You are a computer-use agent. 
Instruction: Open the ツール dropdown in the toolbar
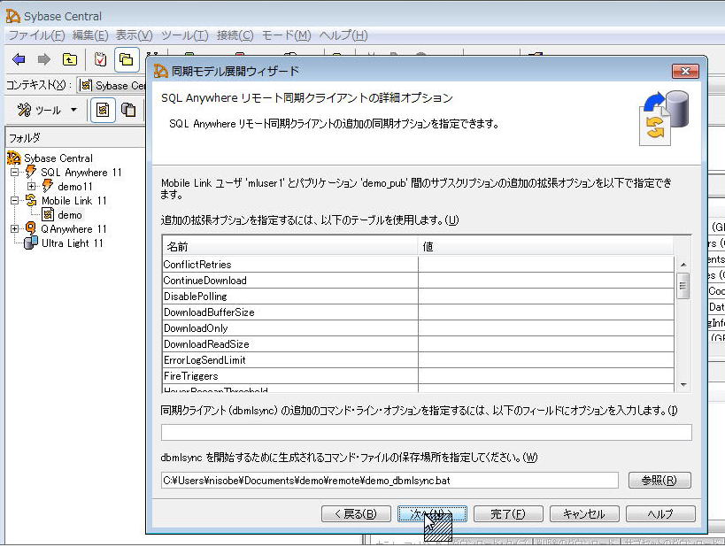tap(47, 110)
